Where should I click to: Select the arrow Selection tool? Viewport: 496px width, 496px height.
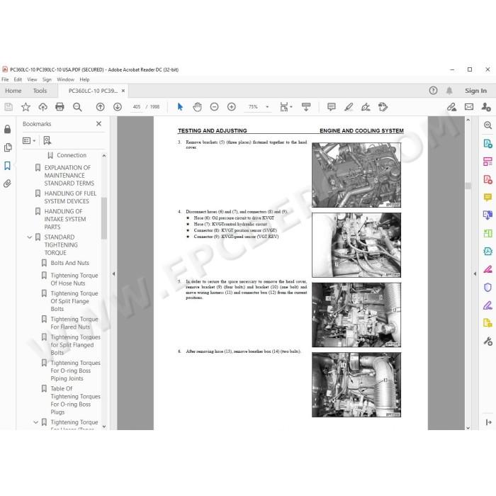coord(180,107)
